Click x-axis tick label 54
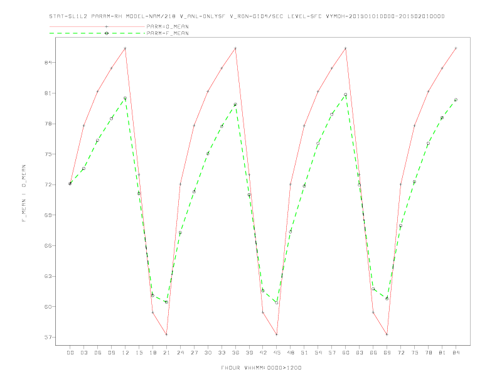The height and width of the screenshot is (384, 497). click(x=318, y=353)
